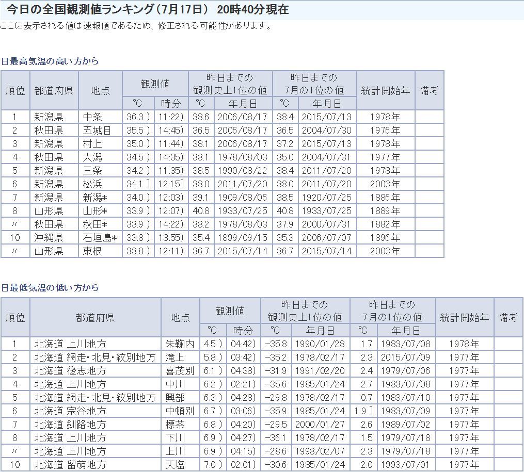The image size is (524, 472).
Task: Click the 石垣島* station name
Action: pos(100,238)
